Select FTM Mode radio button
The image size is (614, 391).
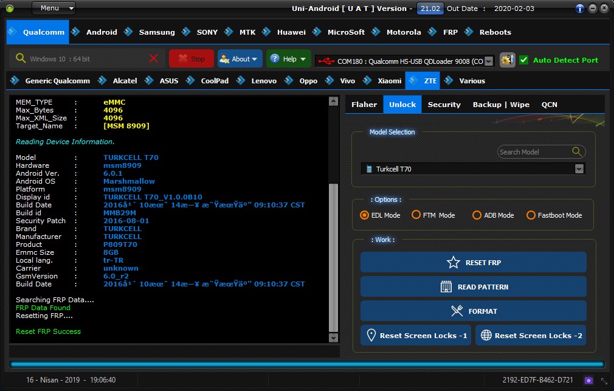(x=416, y=215)
